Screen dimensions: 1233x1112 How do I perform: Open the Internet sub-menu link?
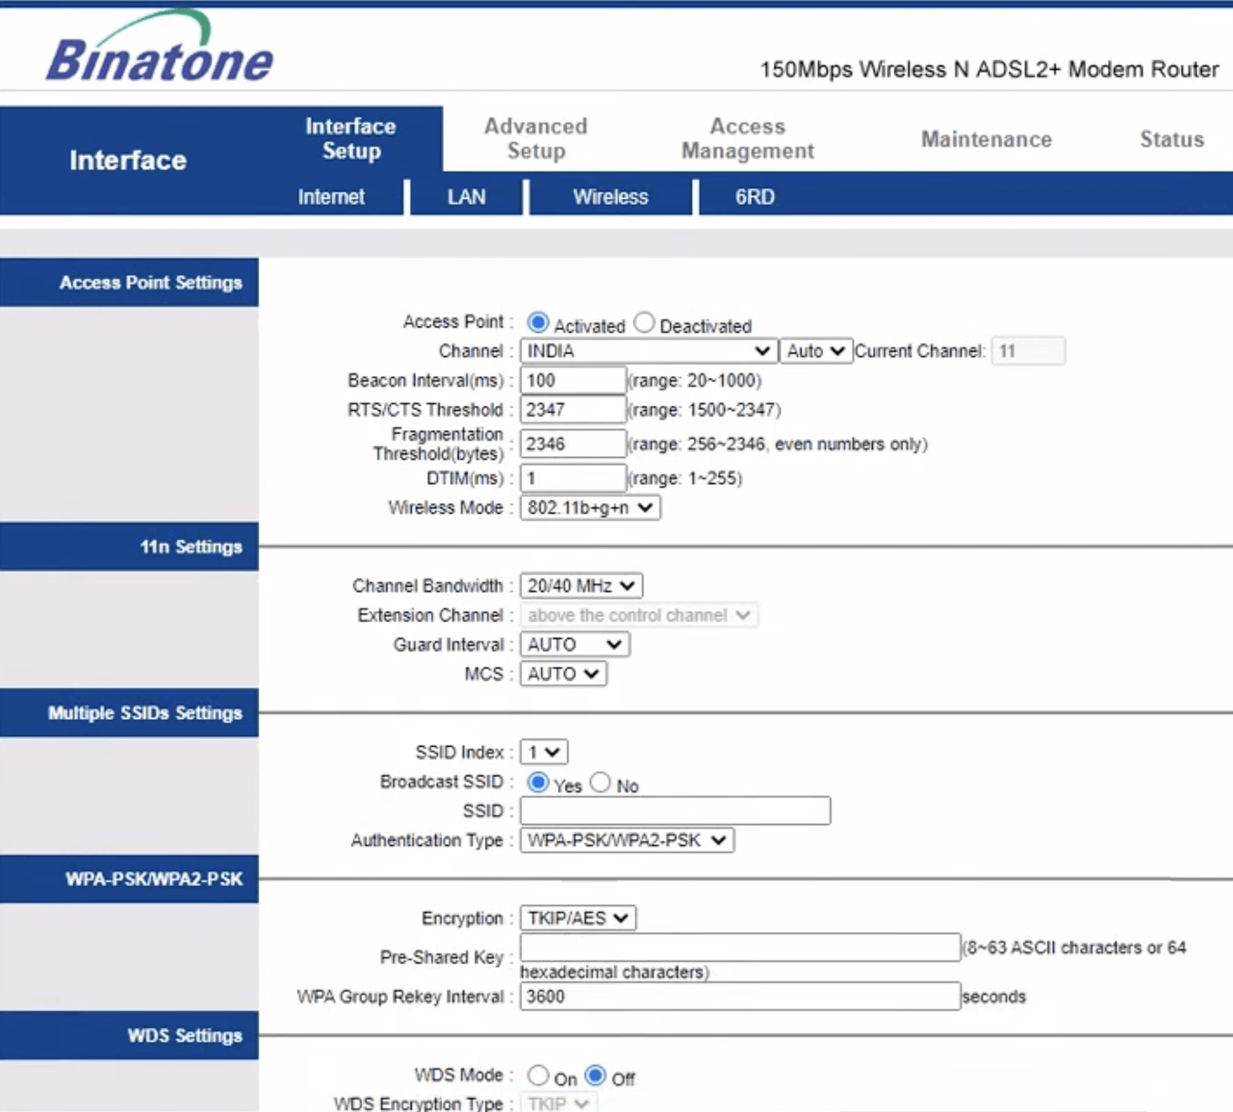click(331, 197)
